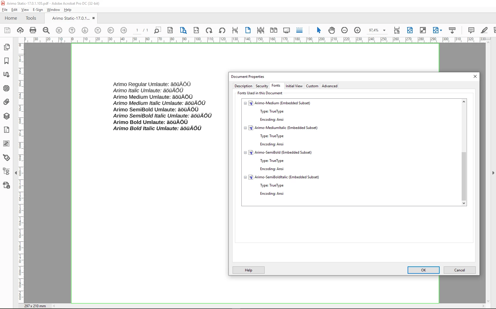Switch to the Advanced tab
Viewport: 496px width, 309px height.
tap(329, 86)
